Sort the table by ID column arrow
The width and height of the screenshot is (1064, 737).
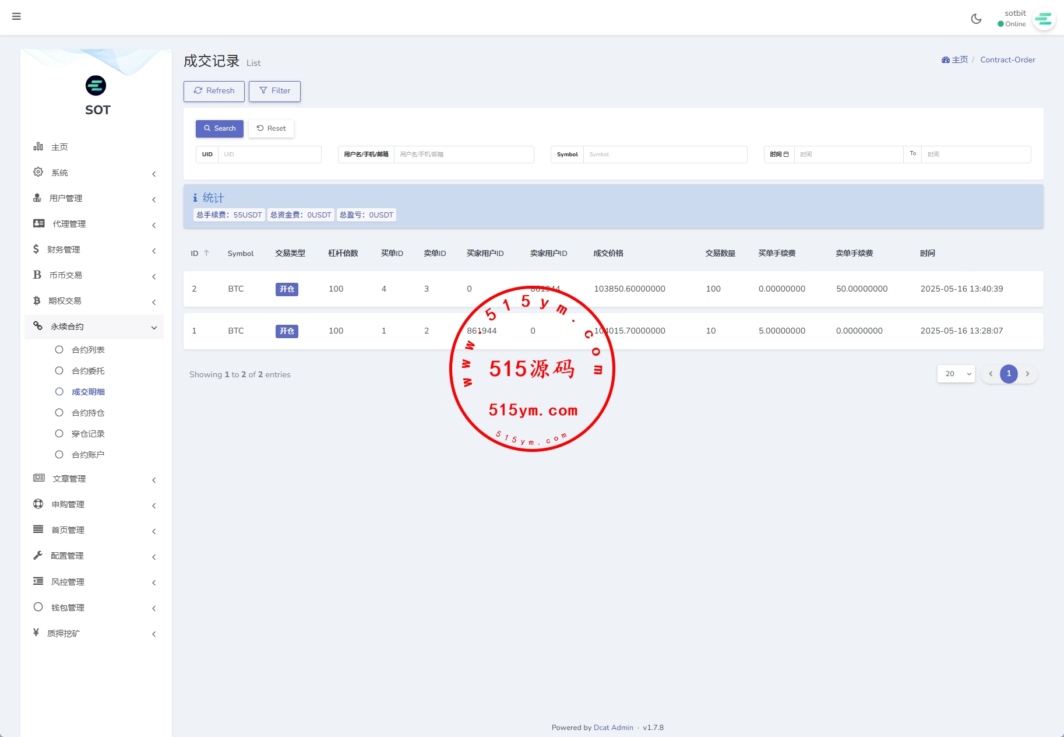(206, 253)
